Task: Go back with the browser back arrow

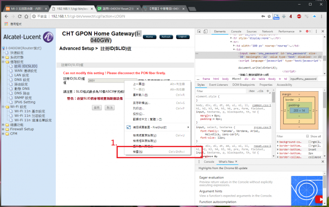Action: click(x=6, y=16)
